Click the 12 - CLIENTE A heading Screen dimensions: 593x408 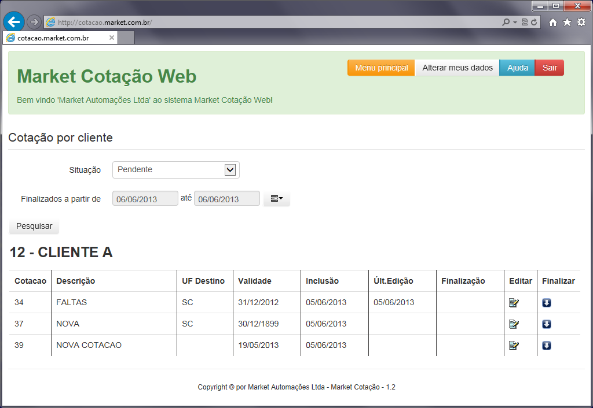(x=61, y=252)
